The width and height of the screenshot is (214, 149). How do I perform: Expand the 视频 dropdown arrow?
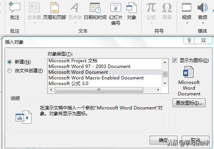(x=187, y=23)
